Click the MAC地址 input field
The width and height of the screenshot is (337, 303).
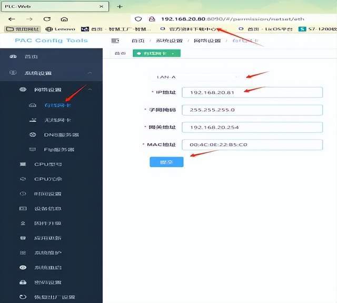click(252, 145)
